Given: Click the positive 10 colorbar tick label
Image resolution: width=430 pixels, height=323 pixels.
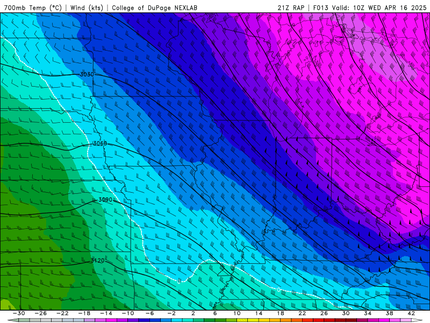Looking at the screenshot, I should tap(237, 313).
